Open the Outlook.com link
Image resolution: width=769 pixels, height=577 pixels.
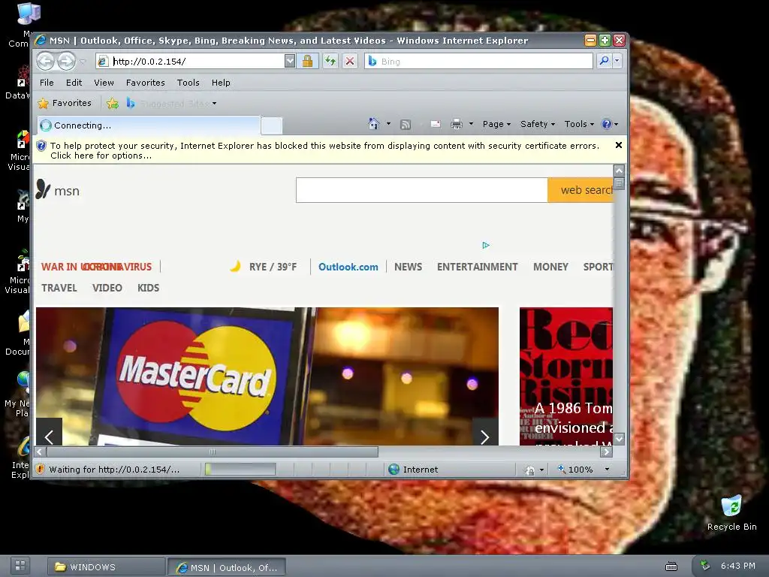pyautogui.click(x=348, y=267)
